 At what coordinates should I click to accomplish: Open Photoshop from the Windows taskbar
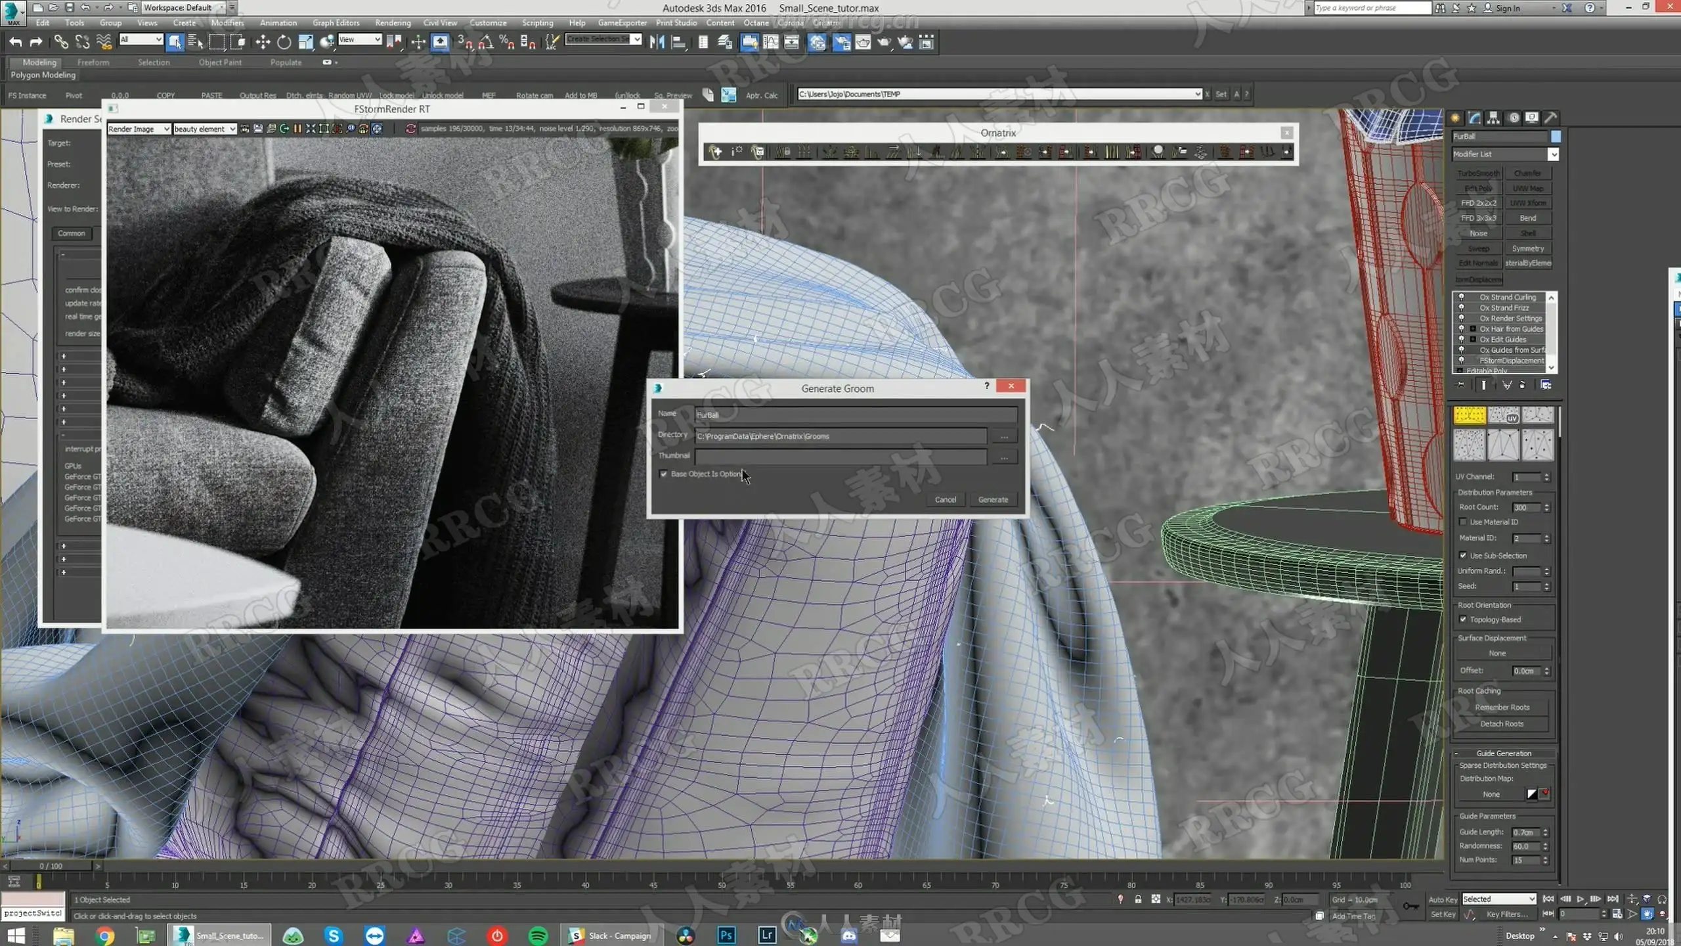click(726, 935)
